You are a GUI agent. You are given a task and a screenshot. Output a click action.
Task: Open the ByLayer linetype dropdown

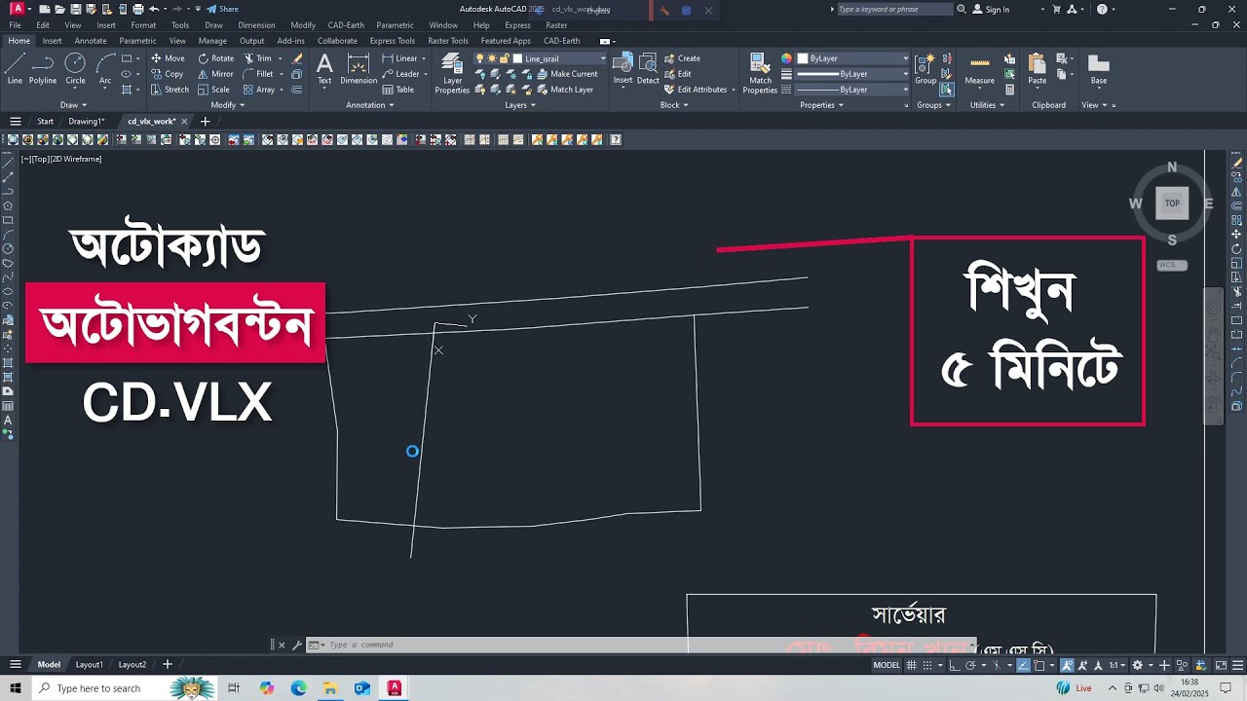(x=852, y=90)
